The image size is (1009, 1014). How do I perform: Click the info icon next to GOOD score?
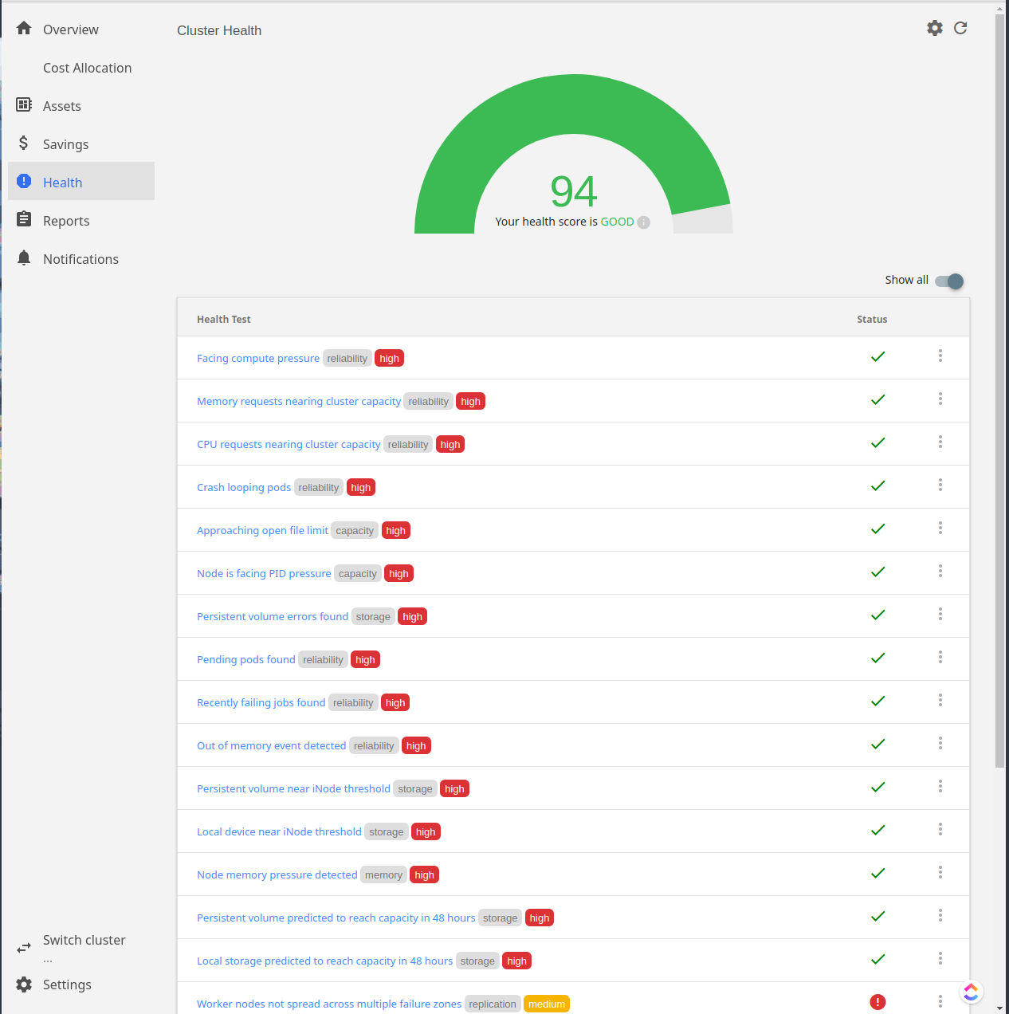coord(642,222)
